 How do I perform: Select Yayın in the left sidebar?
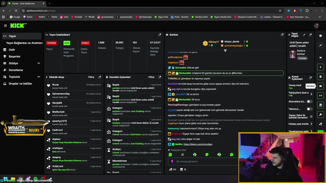pyautogui.click(x=21, y=36)
